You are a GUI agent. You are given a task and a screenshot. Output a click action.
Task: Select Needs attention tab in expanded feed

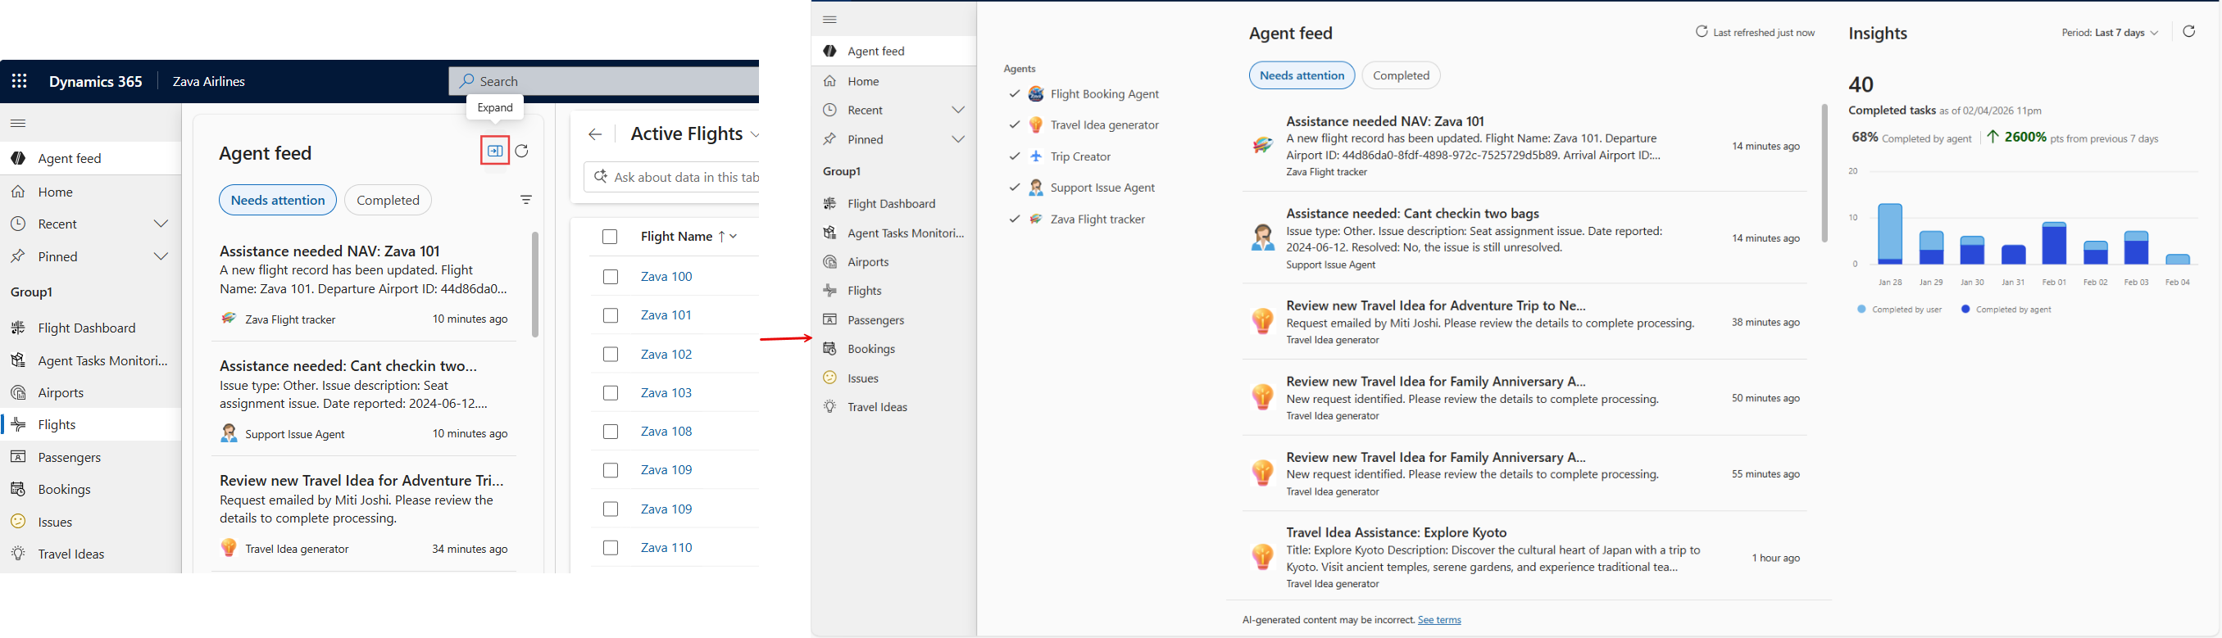1302,75
